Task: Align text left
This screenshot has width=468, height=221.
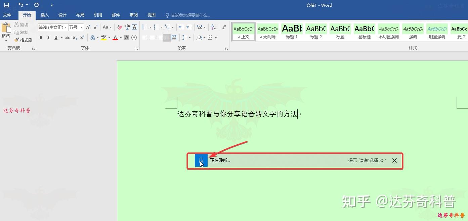Action: click(145, 38)
